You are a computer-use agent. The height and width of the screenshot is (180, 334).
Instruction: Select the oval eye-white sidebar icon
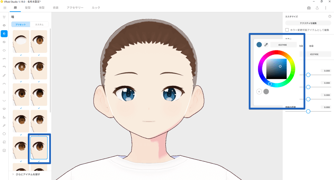click(4, 50)
